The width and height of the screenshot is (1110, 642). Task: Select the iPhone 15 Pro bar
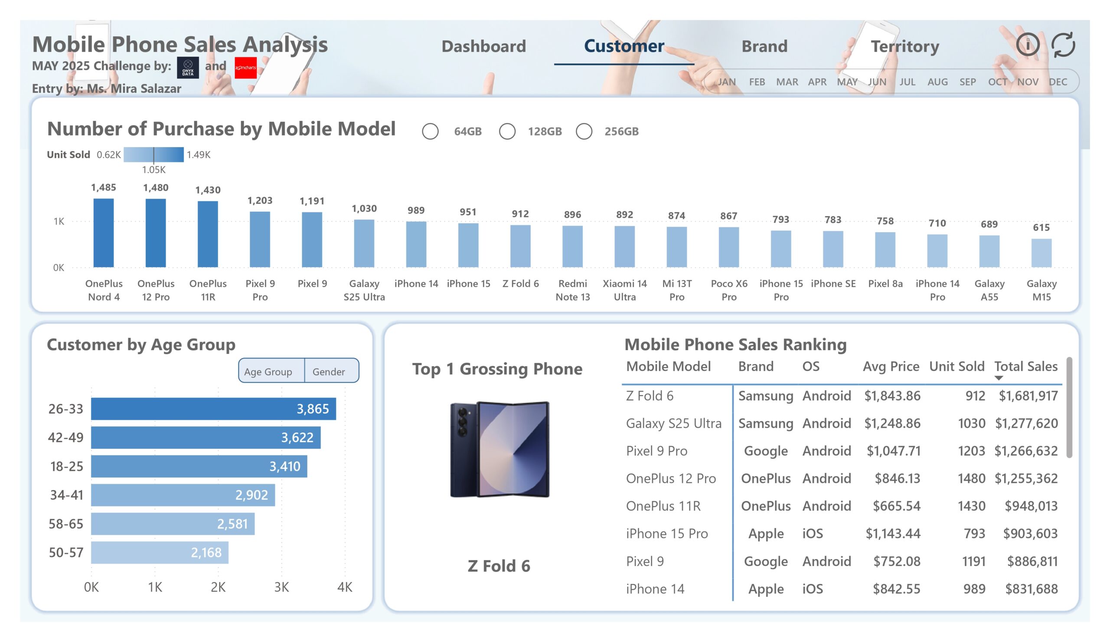click(x=781, y=249)
